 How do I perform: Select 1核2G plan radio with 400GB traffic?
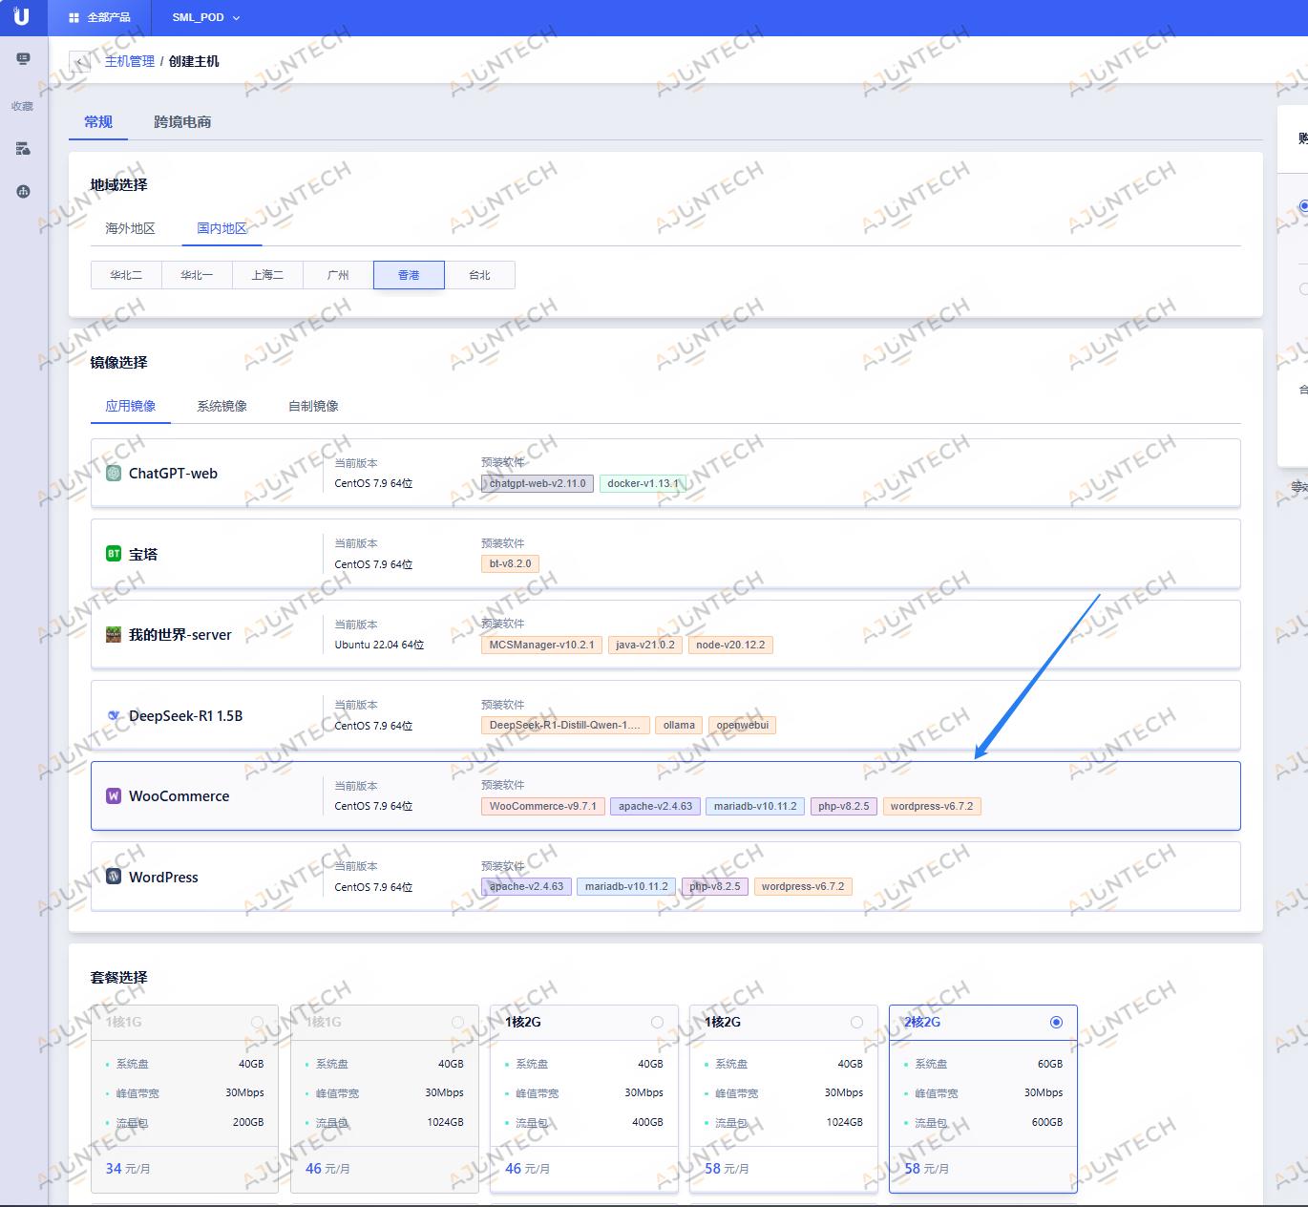click(x=657, y=1022)
